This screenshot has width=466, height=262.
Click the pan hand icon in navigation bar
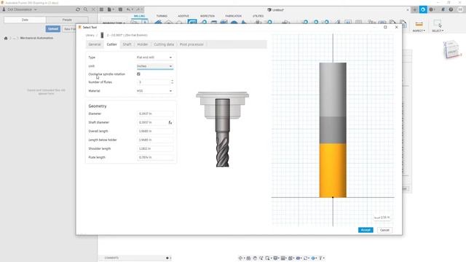(255, 258)
